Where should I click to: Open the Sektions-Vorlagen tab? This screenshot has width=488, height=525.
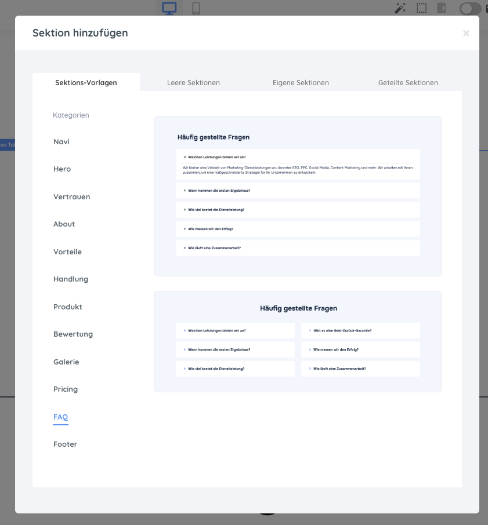86,82
